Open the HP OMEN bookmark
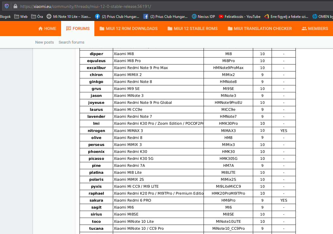333x234 pixels. [x=323, y=17]
